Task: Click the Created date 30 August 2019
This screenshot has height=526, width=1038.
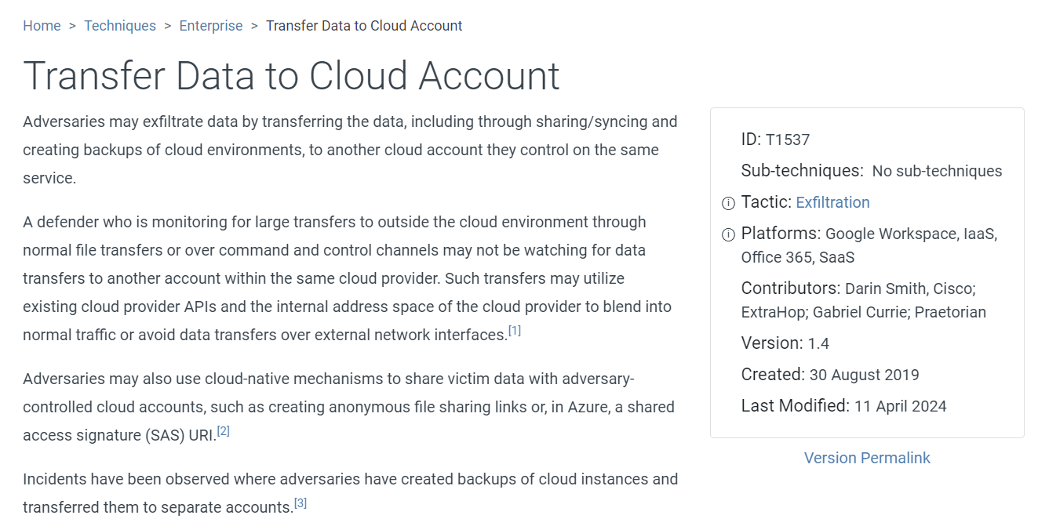Action: tap(864, 375)
